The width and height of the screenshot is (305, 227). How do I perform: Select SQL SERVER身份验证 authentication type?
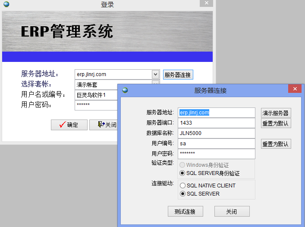183,173
